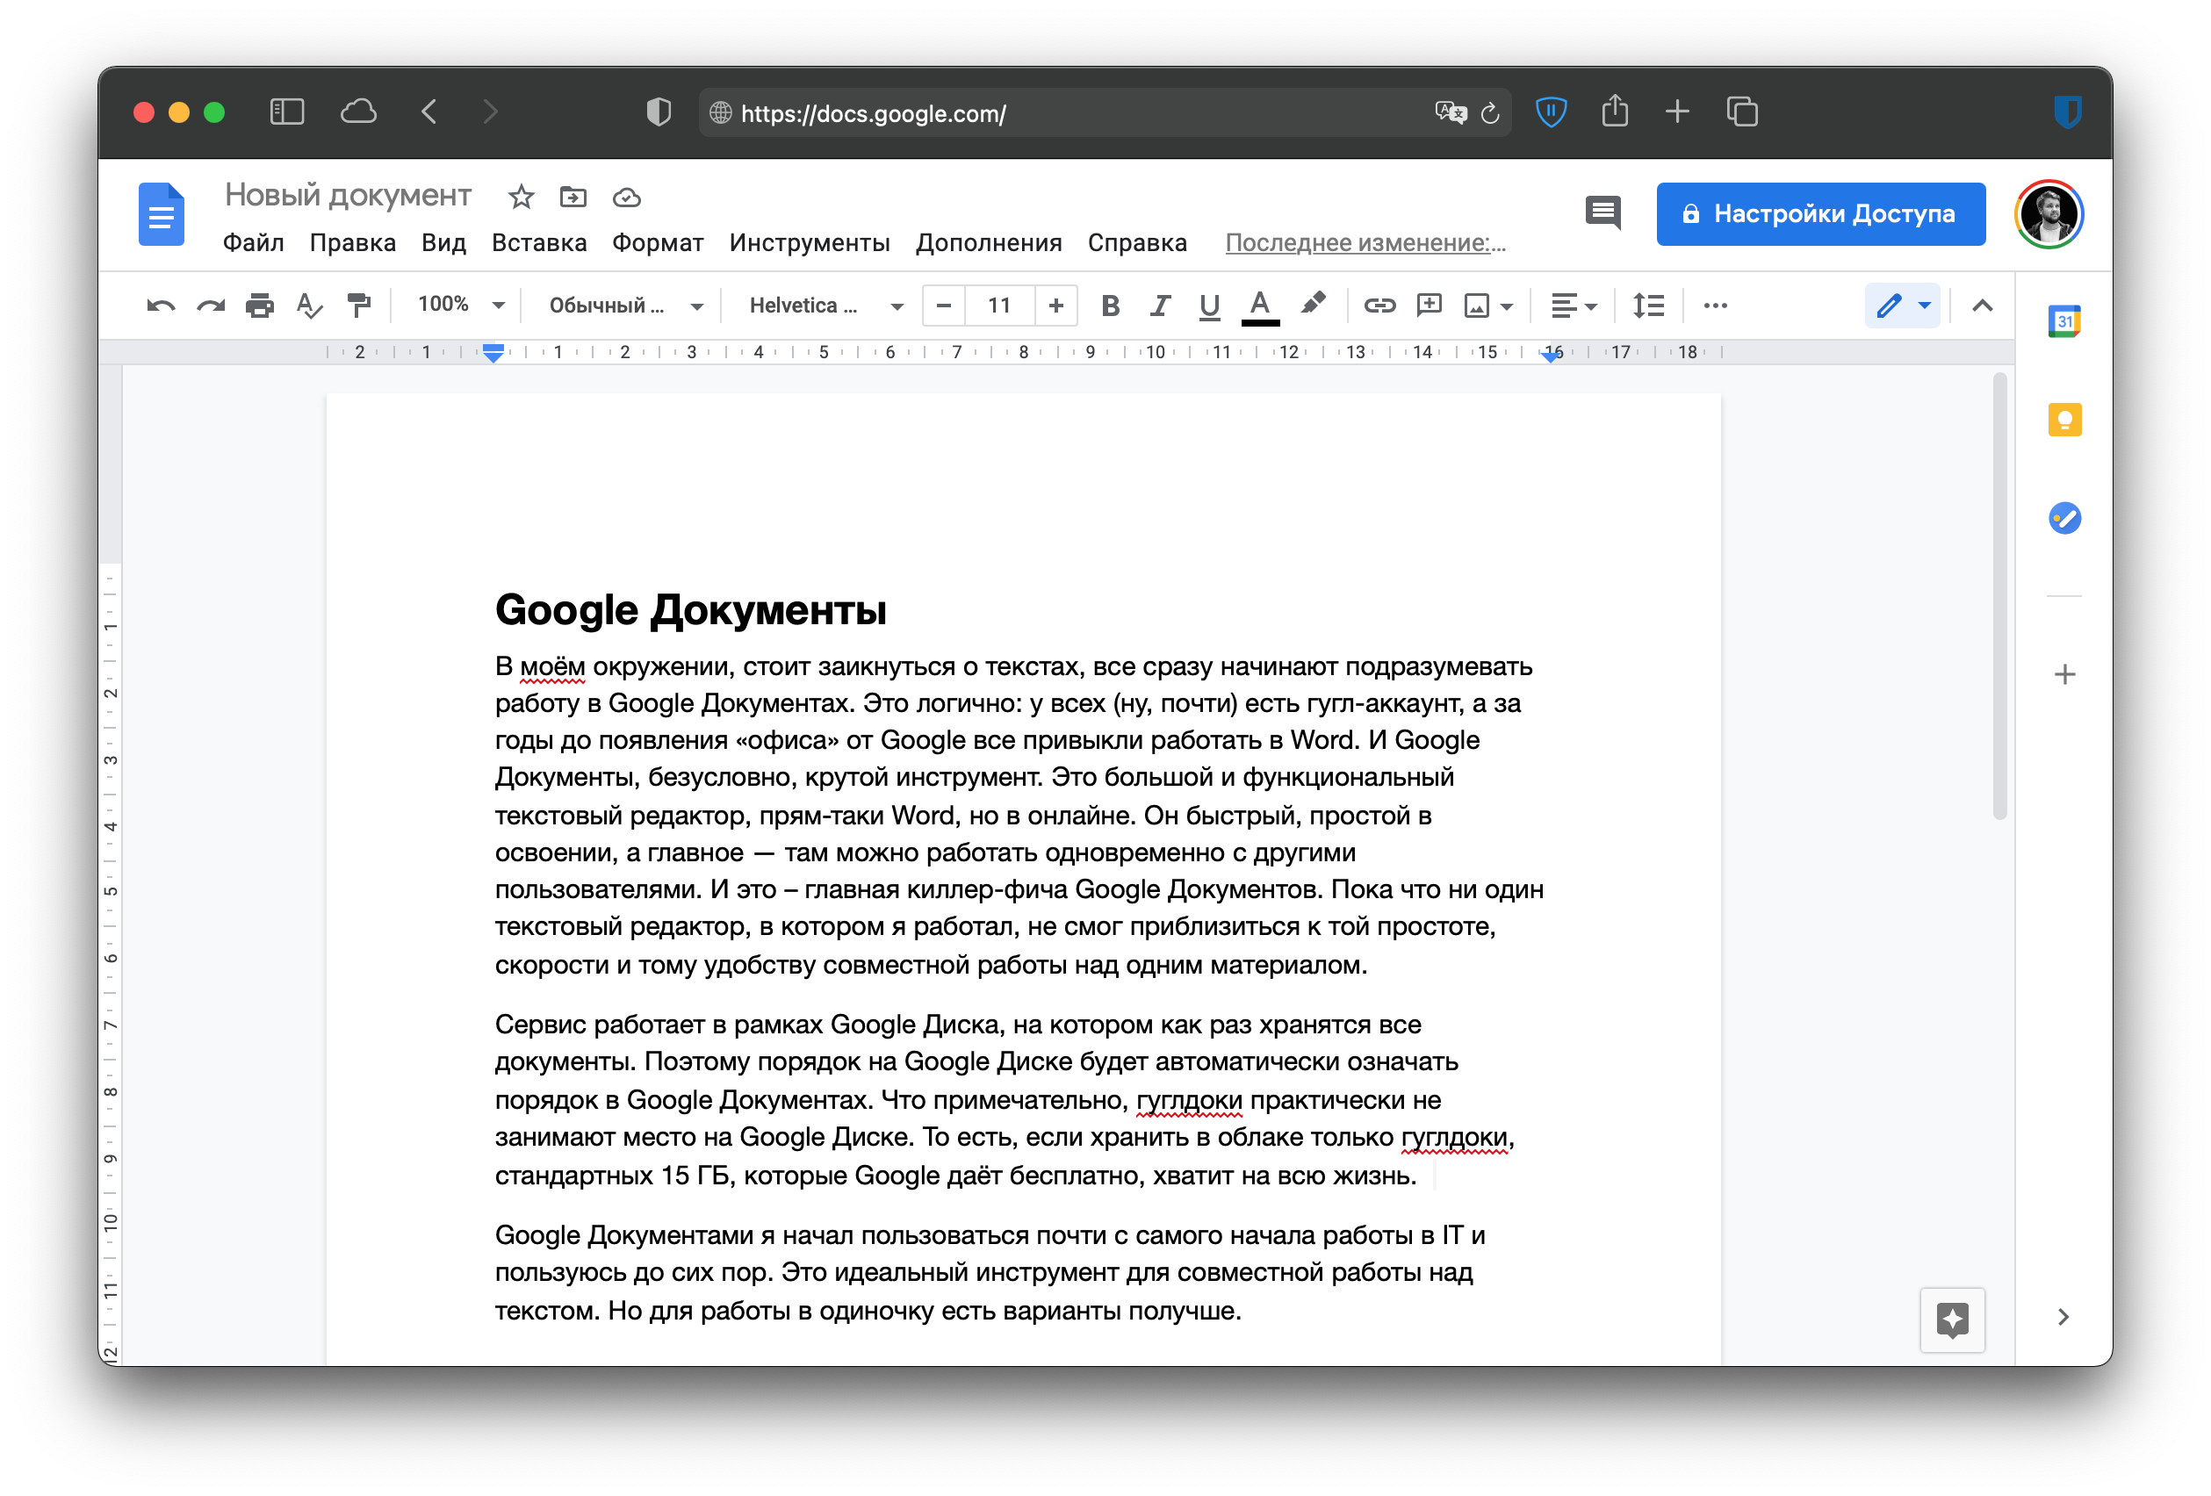Expand the image insert dropdown arrow
This screenshot has height=1496, width=2211.
pyautogui.click(x=1506, y=306)
